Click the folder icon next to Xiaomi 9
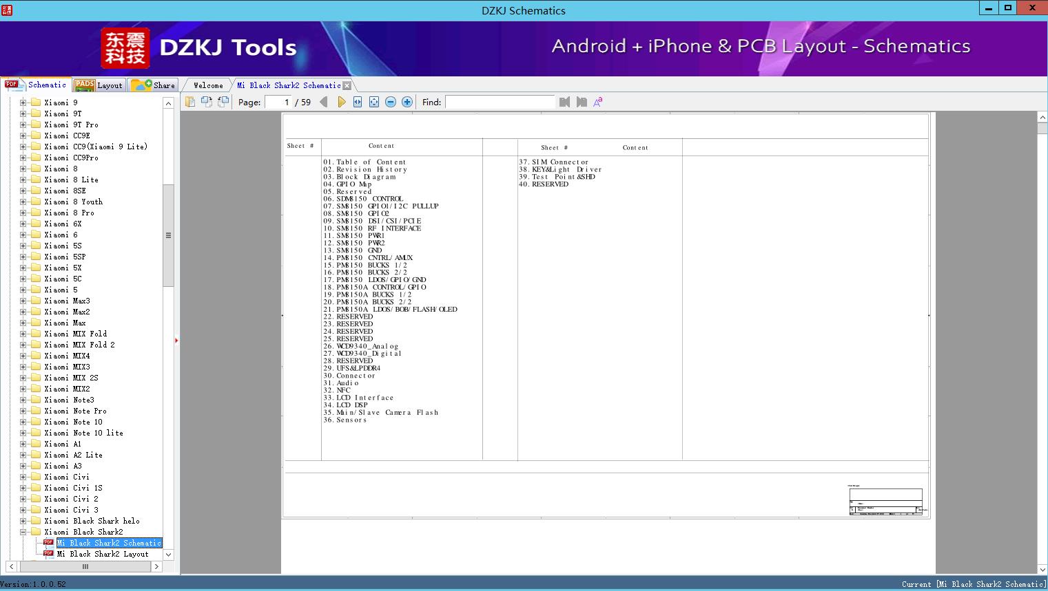This screenshot has width=1048, height=591. [x=36, y=103]
